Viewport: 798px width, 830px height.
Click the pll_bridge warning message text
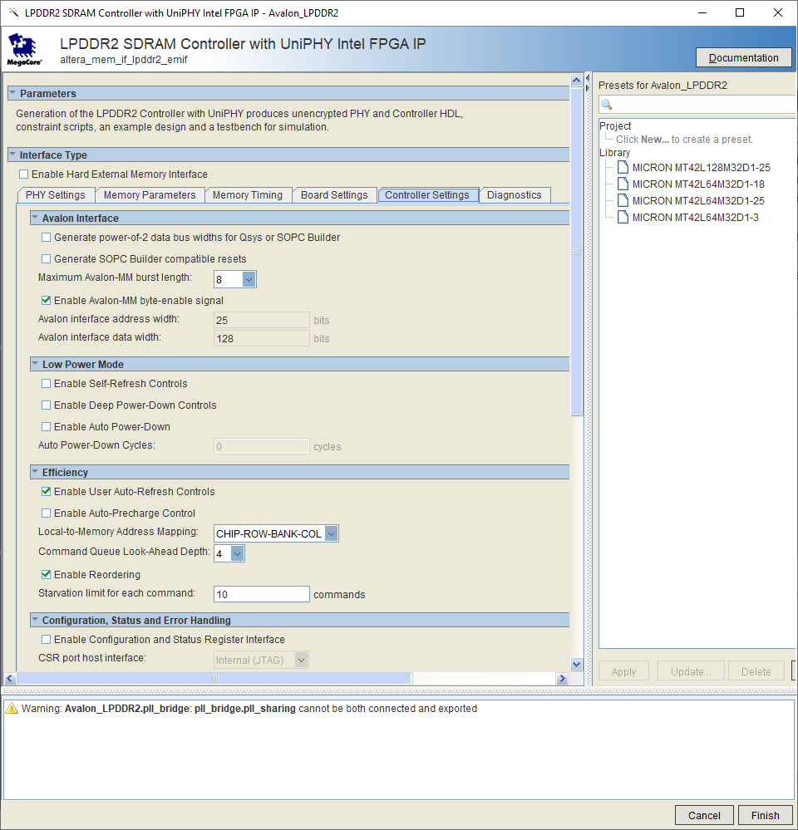(249, 708)
